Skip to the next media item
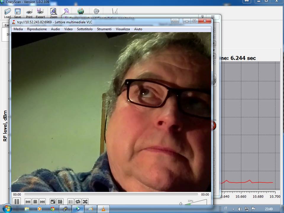This screenshot has height=213, width=284. [42, 202]
